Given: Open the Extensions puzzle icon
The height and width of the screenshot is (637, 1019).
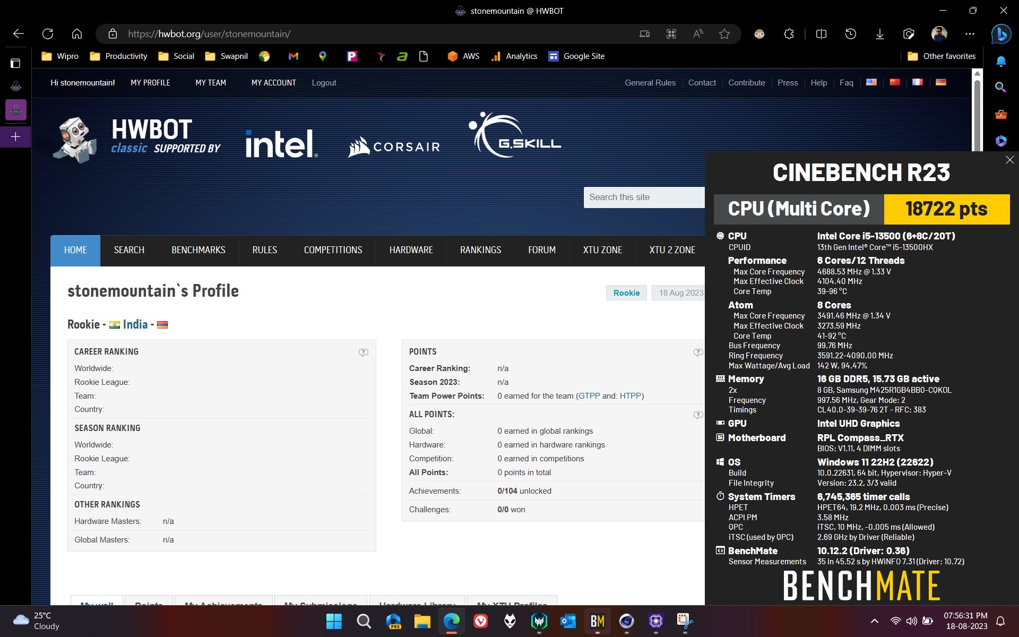Looking at the screenshot, I should tap(789, 34).
